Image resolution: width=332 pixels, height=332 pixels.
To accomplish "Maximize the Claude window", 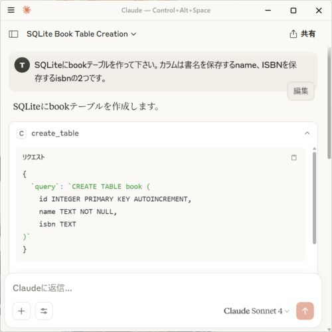I will (x=293, y=11).
